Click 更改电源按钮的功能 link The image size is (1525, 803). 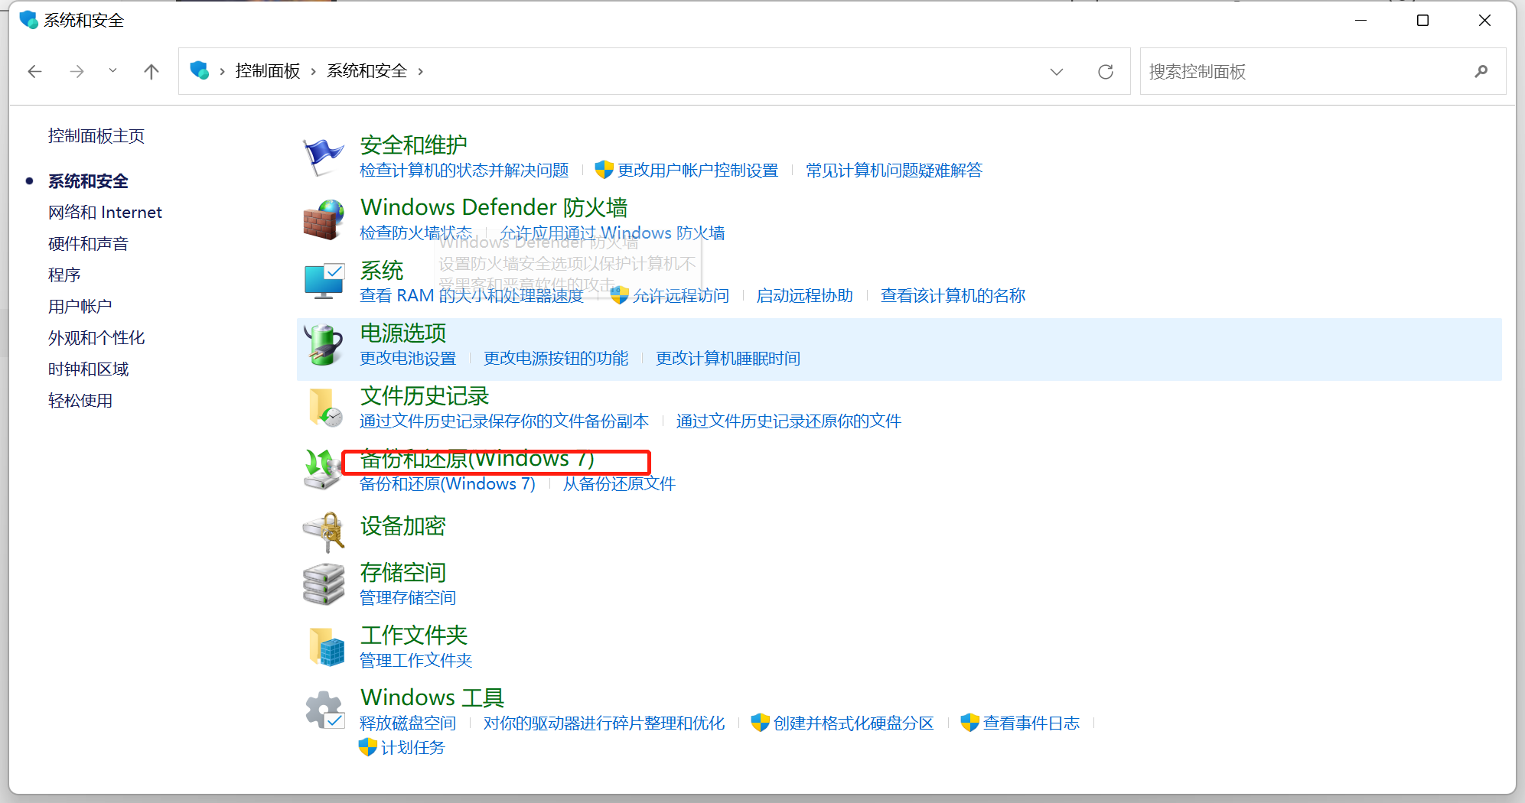click(x=556, y=359)
